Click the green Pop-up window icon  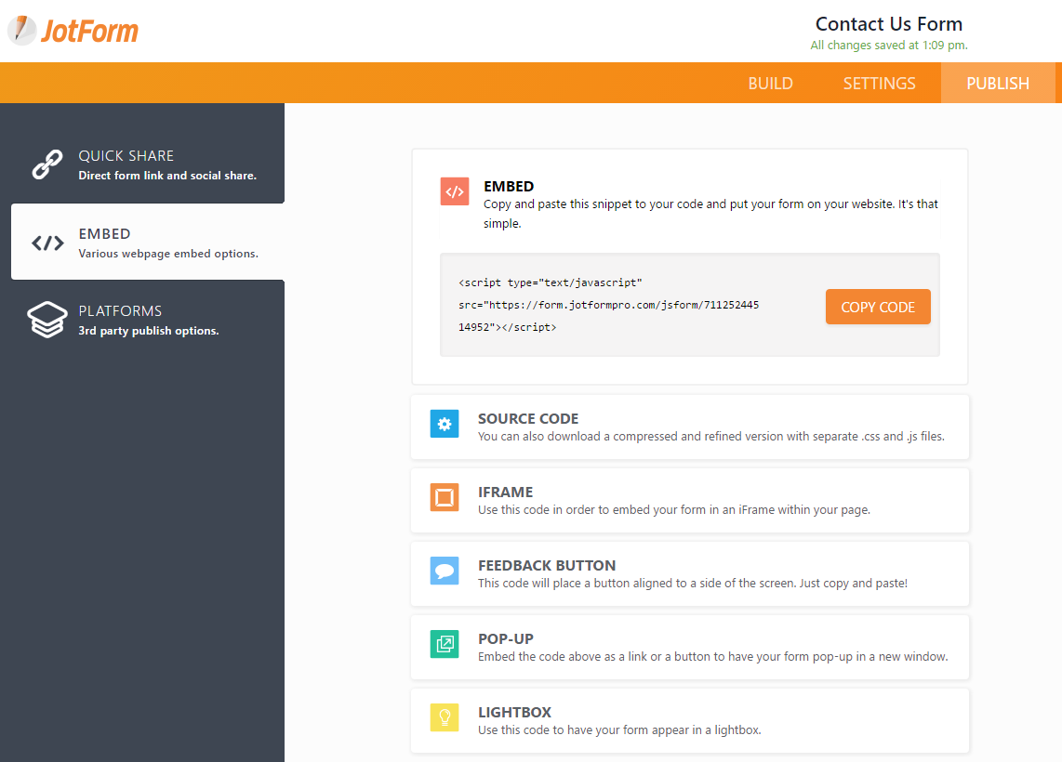click(x=445, y=644)
